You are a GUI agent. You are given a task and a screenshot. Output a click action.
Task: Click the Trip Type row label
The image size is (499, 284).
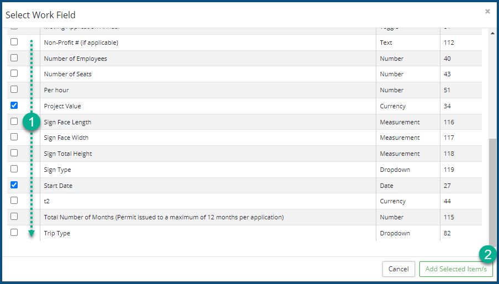[57, 233]
